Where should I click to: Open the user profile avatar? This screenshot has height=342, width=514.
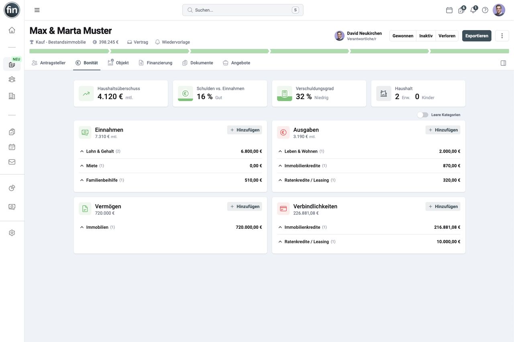coord(499,10)
